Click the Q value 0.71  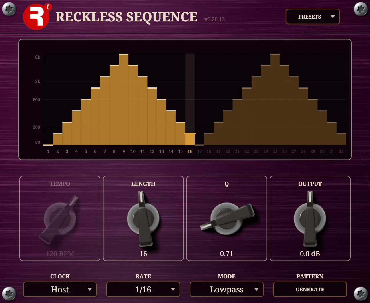coord(227,254)
